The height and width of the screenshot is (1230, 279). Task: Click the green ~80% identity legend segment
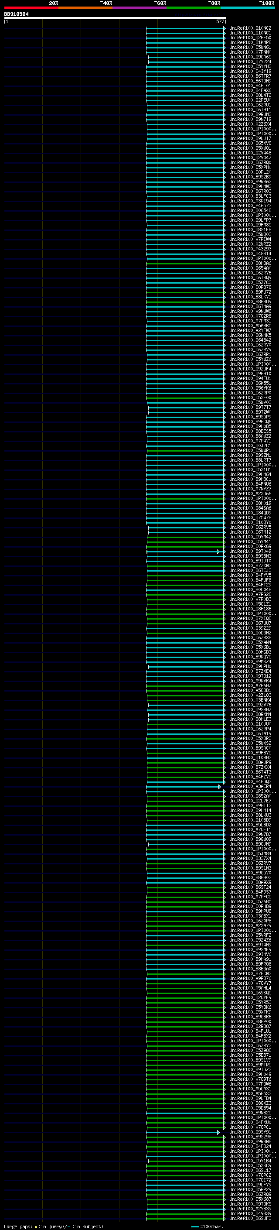pos(194,8)
